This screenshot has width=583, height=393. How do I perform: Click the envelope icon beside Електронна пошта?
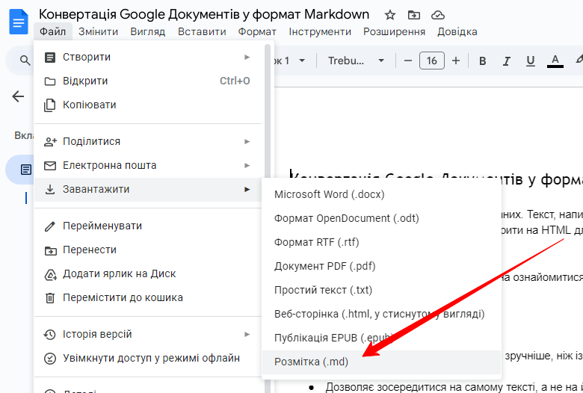point(50,165)
